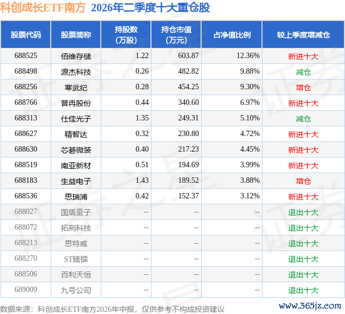Click the 较上季度增减仓 column header
This screenshot has height=314, width=345.
303,34
